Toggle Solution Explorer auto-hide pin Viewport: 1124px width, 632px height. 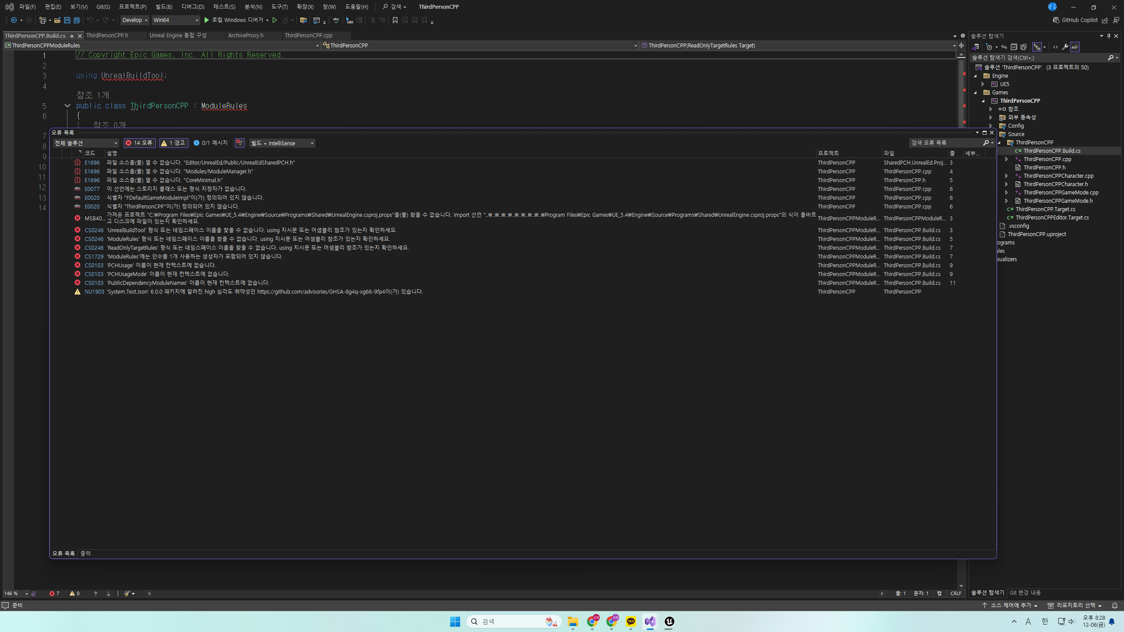(1109, 36)
